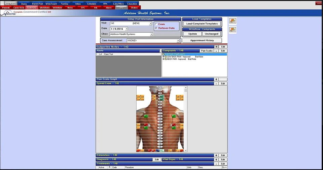Click the Existing Complaints folder icon
Viewport: 323px width, 170px height.
click(x=164, y=55)
